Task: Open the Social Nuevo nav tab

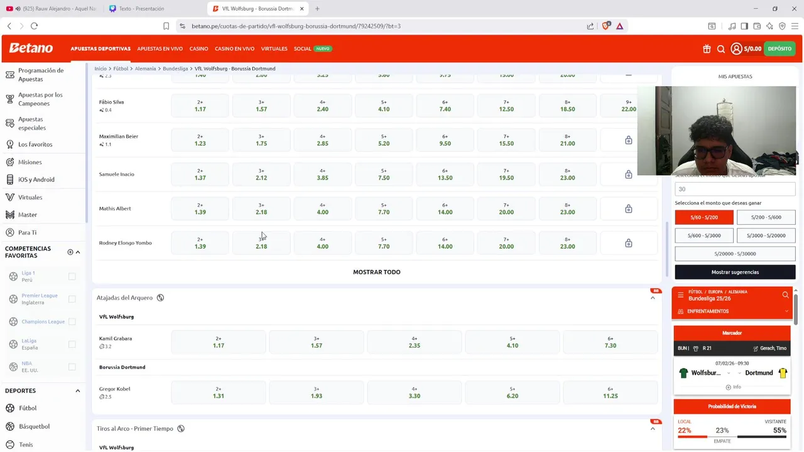Action: click(x=312, y=49)
